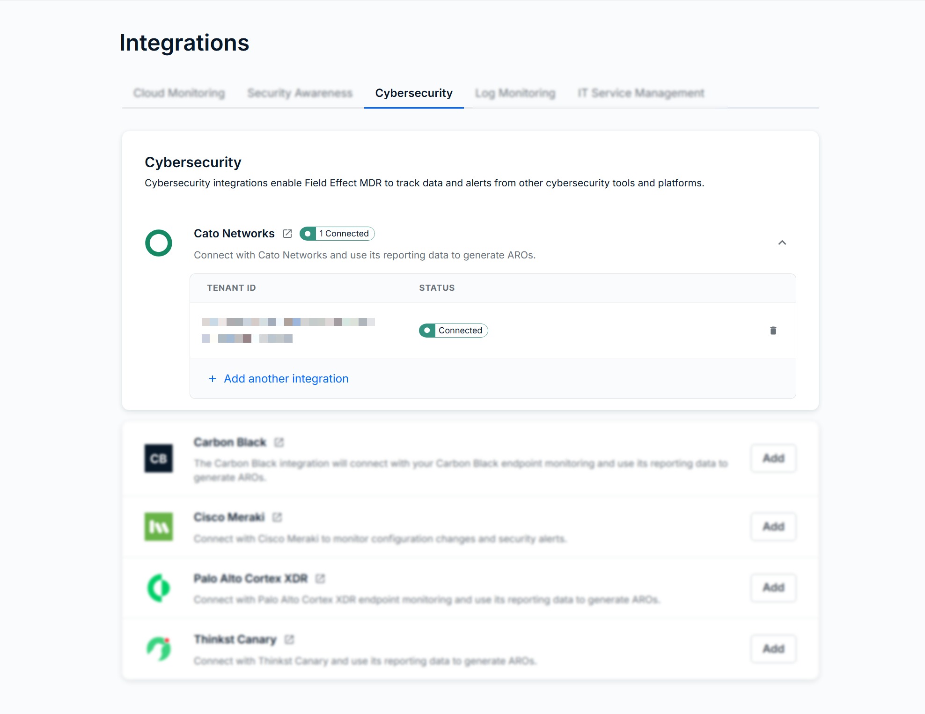925x714 pixels.
Task: Click the Carbon Black CB logo
Action: (159, 458)
